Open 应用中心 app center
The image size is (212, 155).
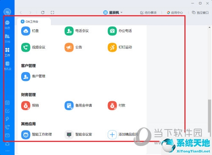[175, 13]
